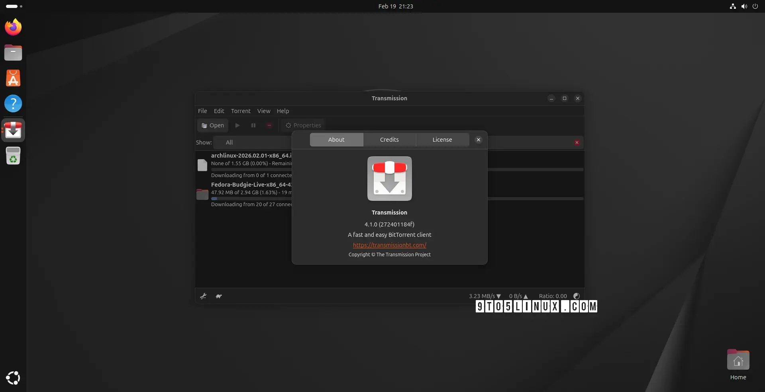Click the Start torrent play icon

point(237,125)
